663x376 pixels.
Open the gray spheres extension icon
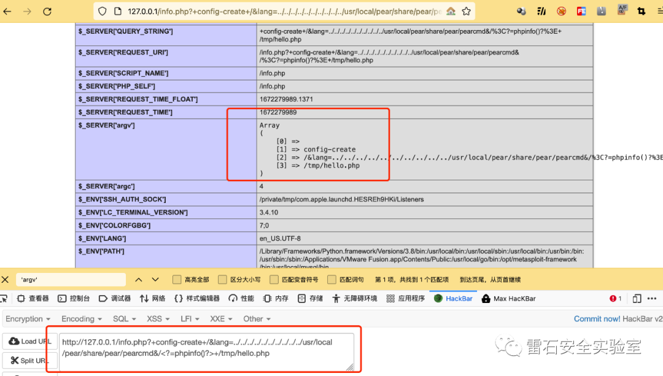521,12
